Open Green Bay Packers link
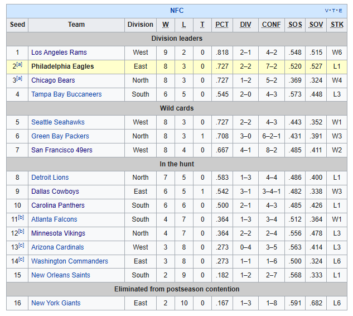The image size is (353, 316). [x=60, y=136]
